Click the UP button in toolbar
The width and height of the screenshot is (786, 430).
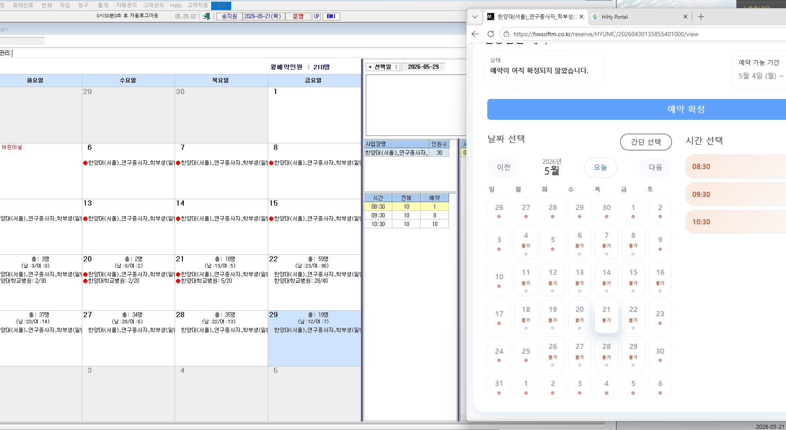pos(317,17)
